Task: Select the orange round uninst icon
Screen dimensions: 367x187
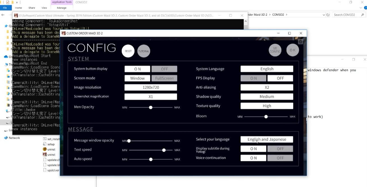Action: [45, 149]
